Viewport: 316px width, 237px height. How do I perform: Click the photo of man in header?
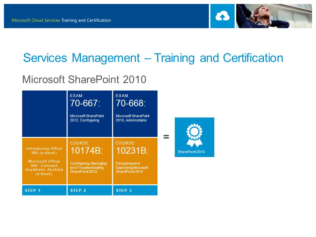[x=274, y=16]
